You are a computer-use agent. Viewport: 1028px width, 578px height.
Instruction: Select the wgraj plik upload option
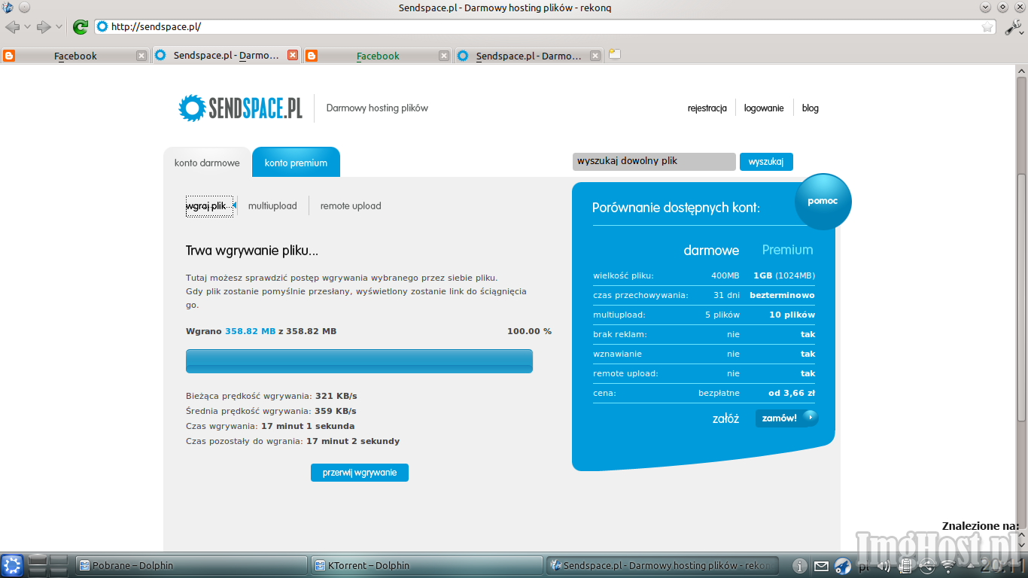[206, 205]
